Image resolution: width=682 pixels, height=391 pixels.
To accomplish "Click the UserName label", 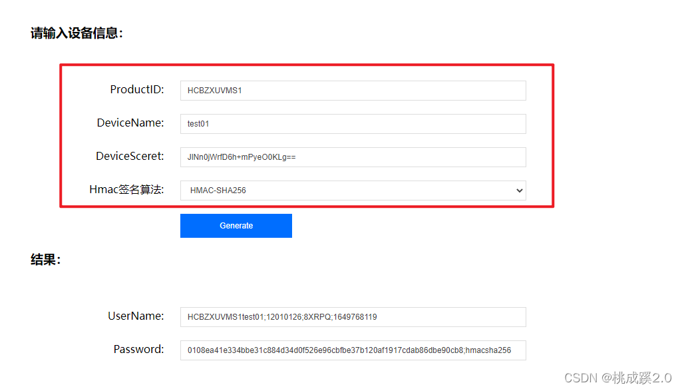I will (x=136, y=316).
